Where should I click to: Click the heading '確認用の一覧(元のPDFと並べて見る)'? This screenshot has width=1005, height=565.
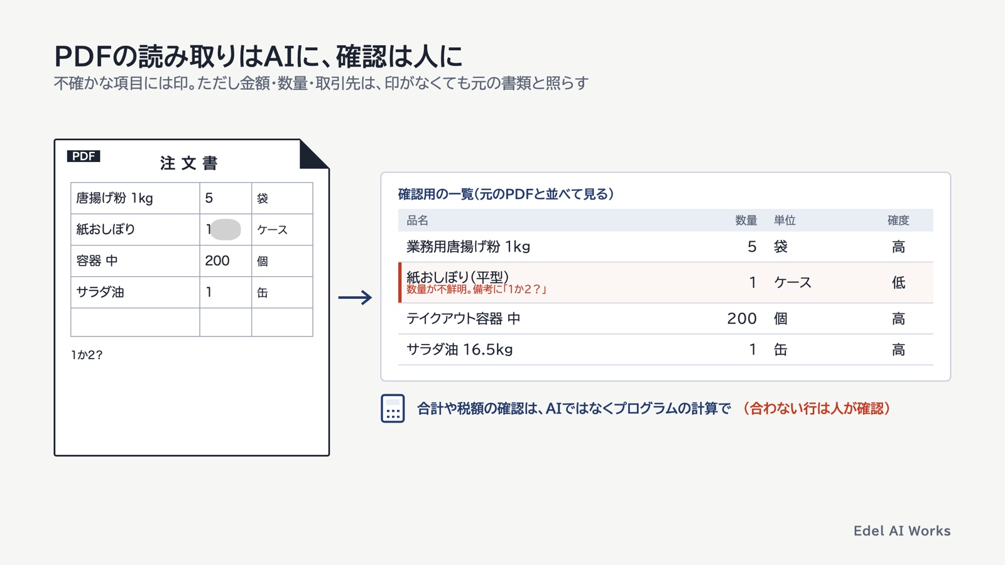506,194
